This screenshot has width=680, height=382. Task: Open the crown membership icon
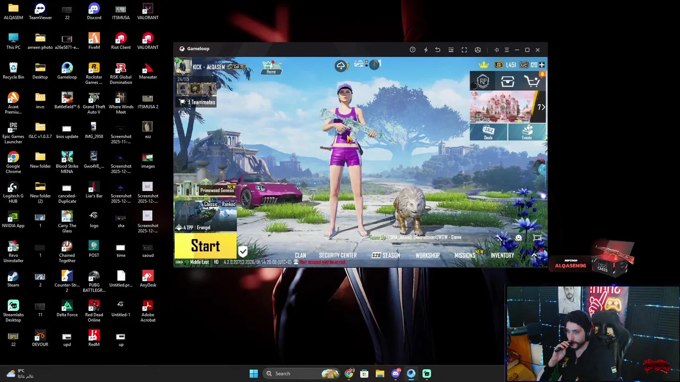[x=483, y=65]
